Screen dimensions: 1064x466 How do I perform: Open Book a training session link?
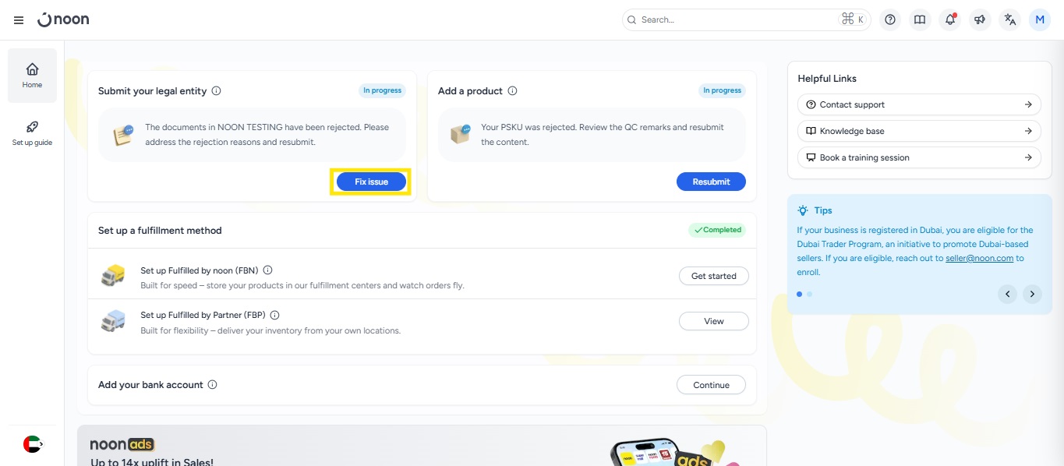pyautogui.click(x=919, y=157)
